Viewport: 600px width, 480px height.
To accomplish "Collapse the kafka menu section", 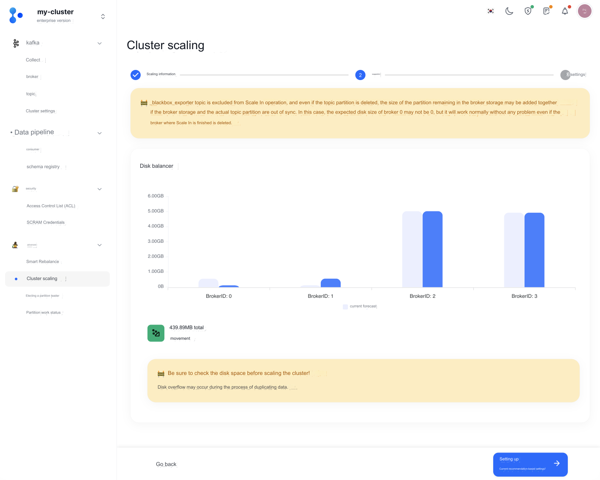I will (100, 43).
